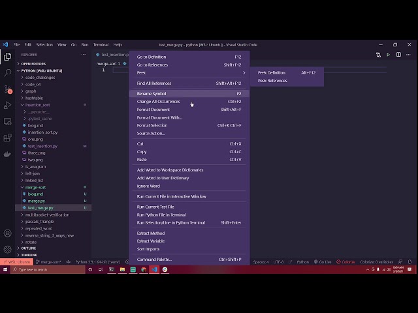Click the Windows taskbar search box
The image size is (418, 313).
[48, 269]
